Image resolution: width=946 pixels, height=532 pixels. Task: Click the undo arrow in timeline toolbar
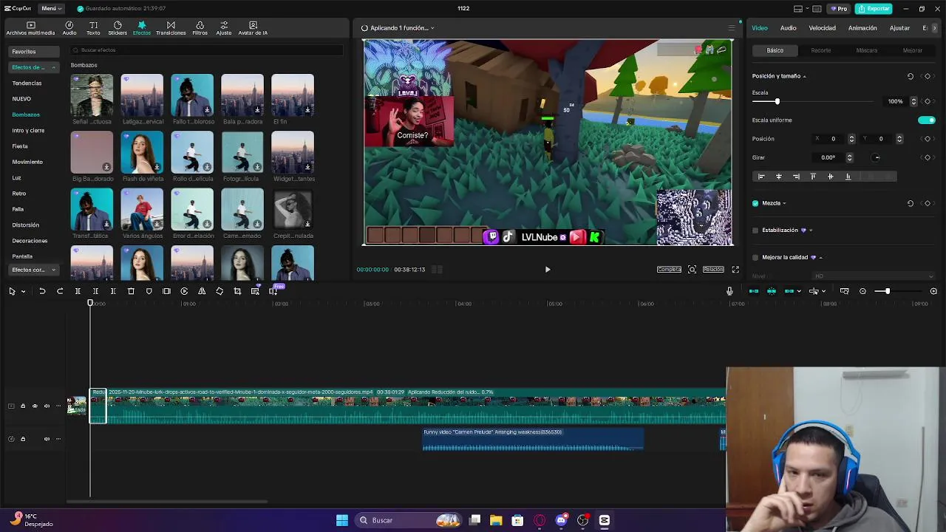[x=42, y=291]
